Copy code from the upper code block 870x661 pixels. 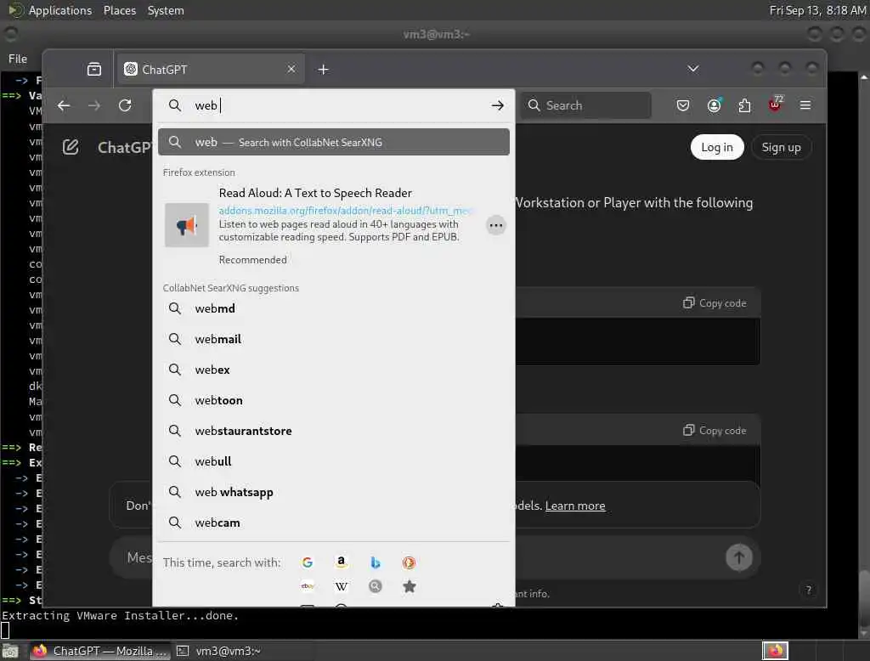pos(715,303)
